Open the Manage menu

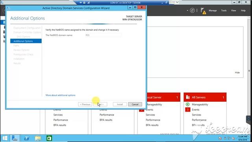(213, 11)
